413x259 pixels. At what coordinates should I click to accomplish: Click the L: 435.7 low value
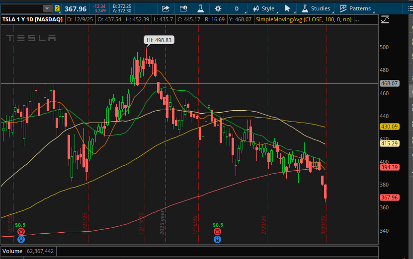click(x=163, y=19)
